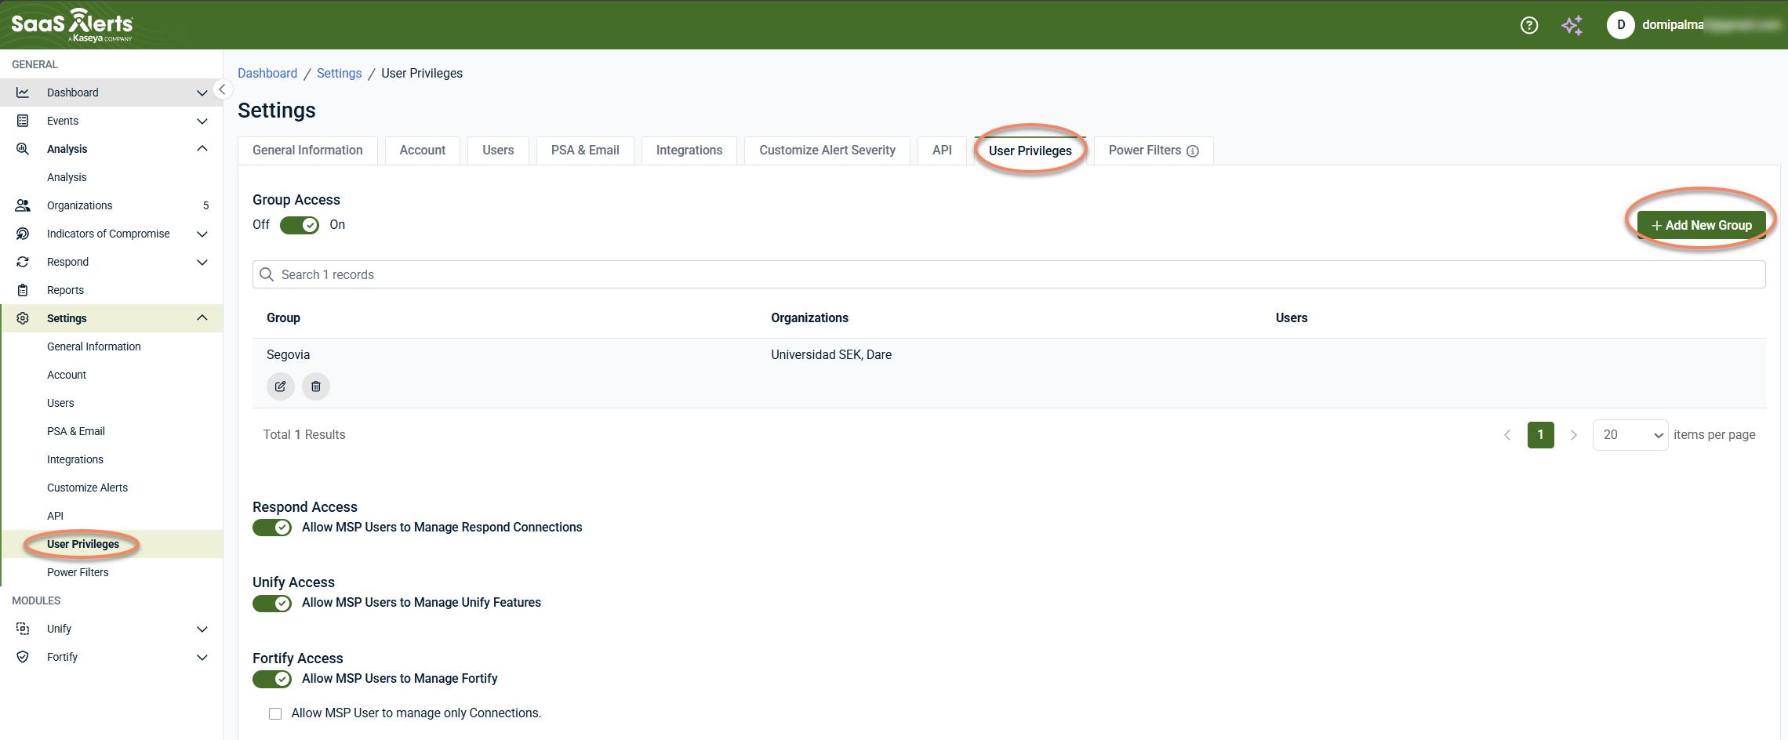This screenshot has width=1788, height=740.
Task: Expand the Events menu chevron
Action: [202, 121]
